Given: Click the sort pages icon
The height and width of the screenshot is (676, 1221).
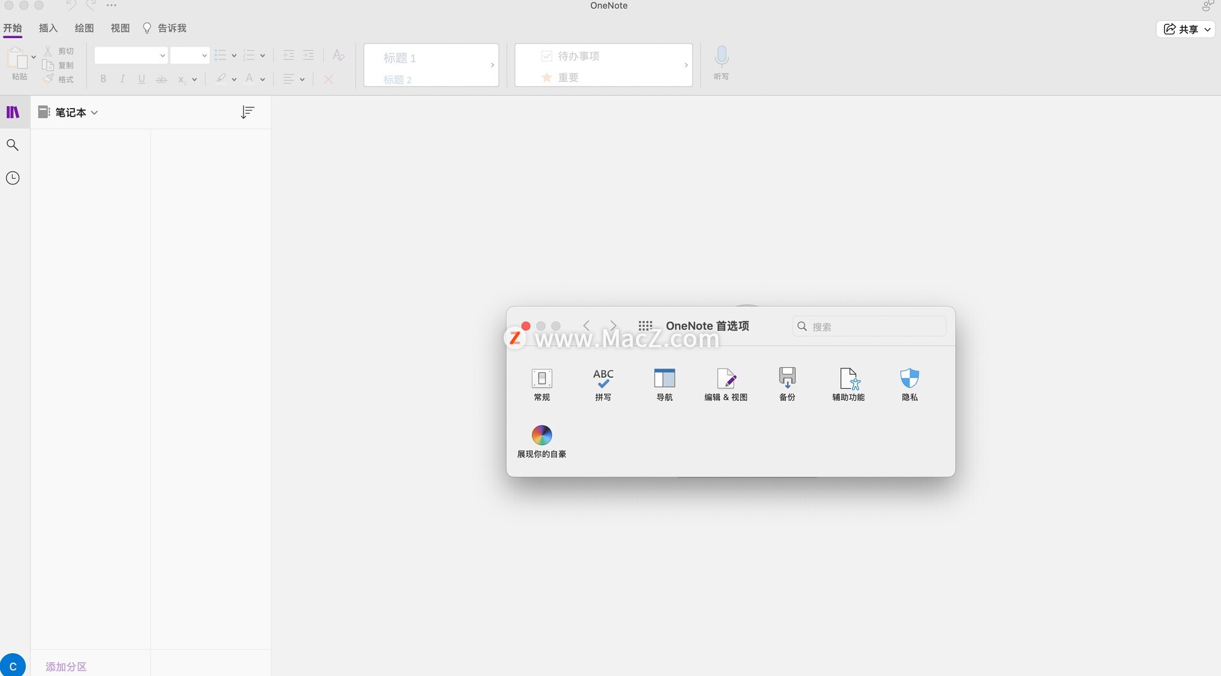Looking at the screenshot, I should tap(247, 112).
